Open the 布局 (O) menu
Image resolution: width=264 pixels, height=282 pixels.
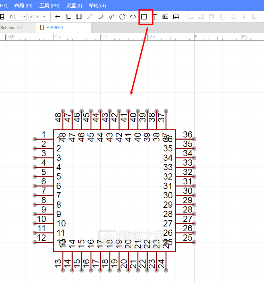[x=23, y=6]
